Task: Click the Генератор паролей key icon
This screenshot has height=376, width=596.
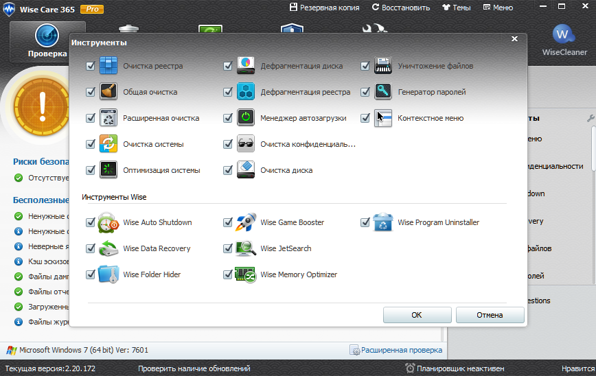Action: point(383,91)
